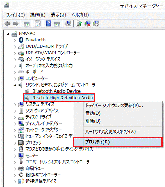Select the キーボード label

tap(34, 72)
